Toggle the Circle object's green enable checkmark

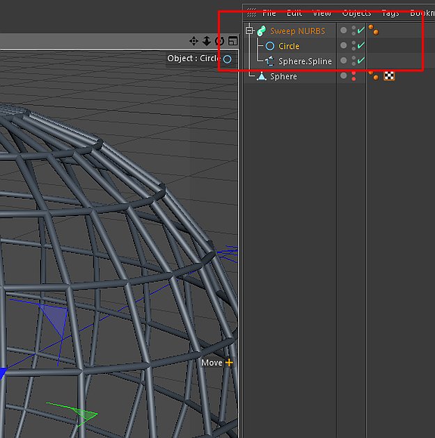coord(361,45)
